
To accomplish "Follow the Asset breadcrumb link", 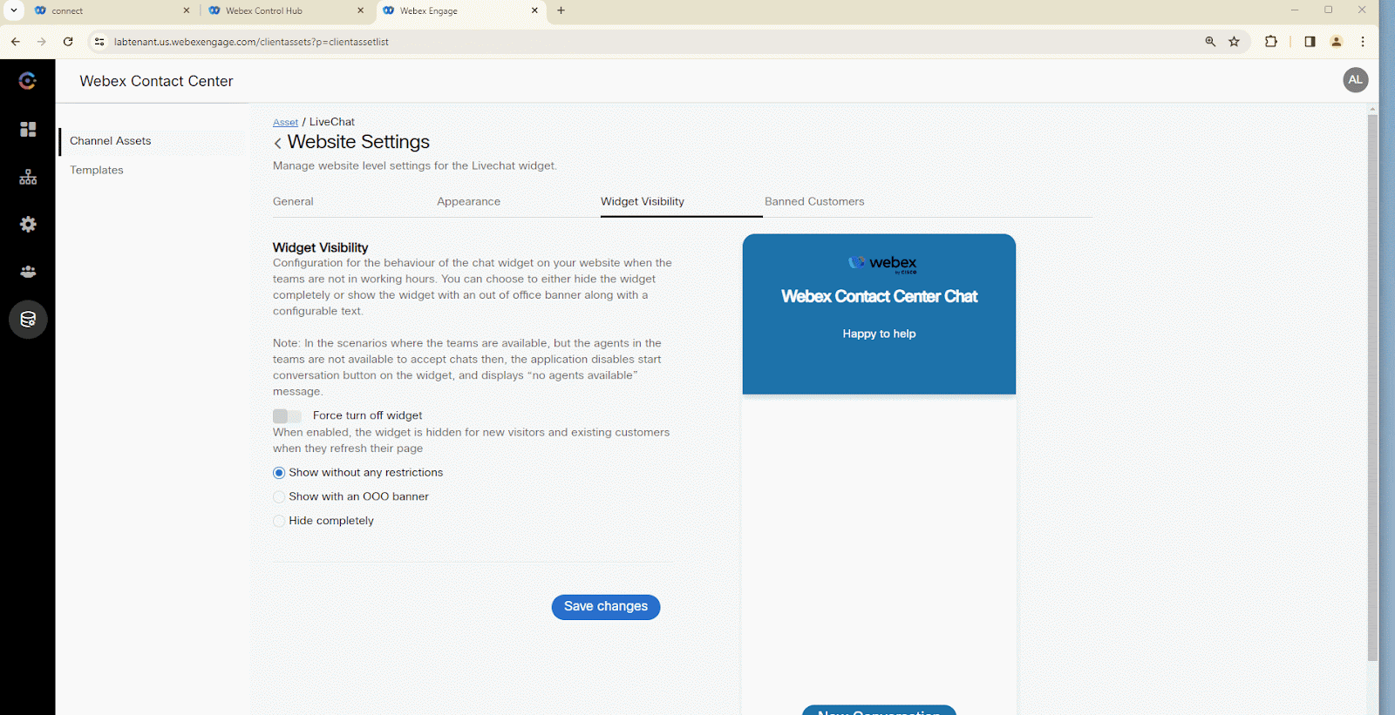I will pyautogui.click(x=285, y=123).
